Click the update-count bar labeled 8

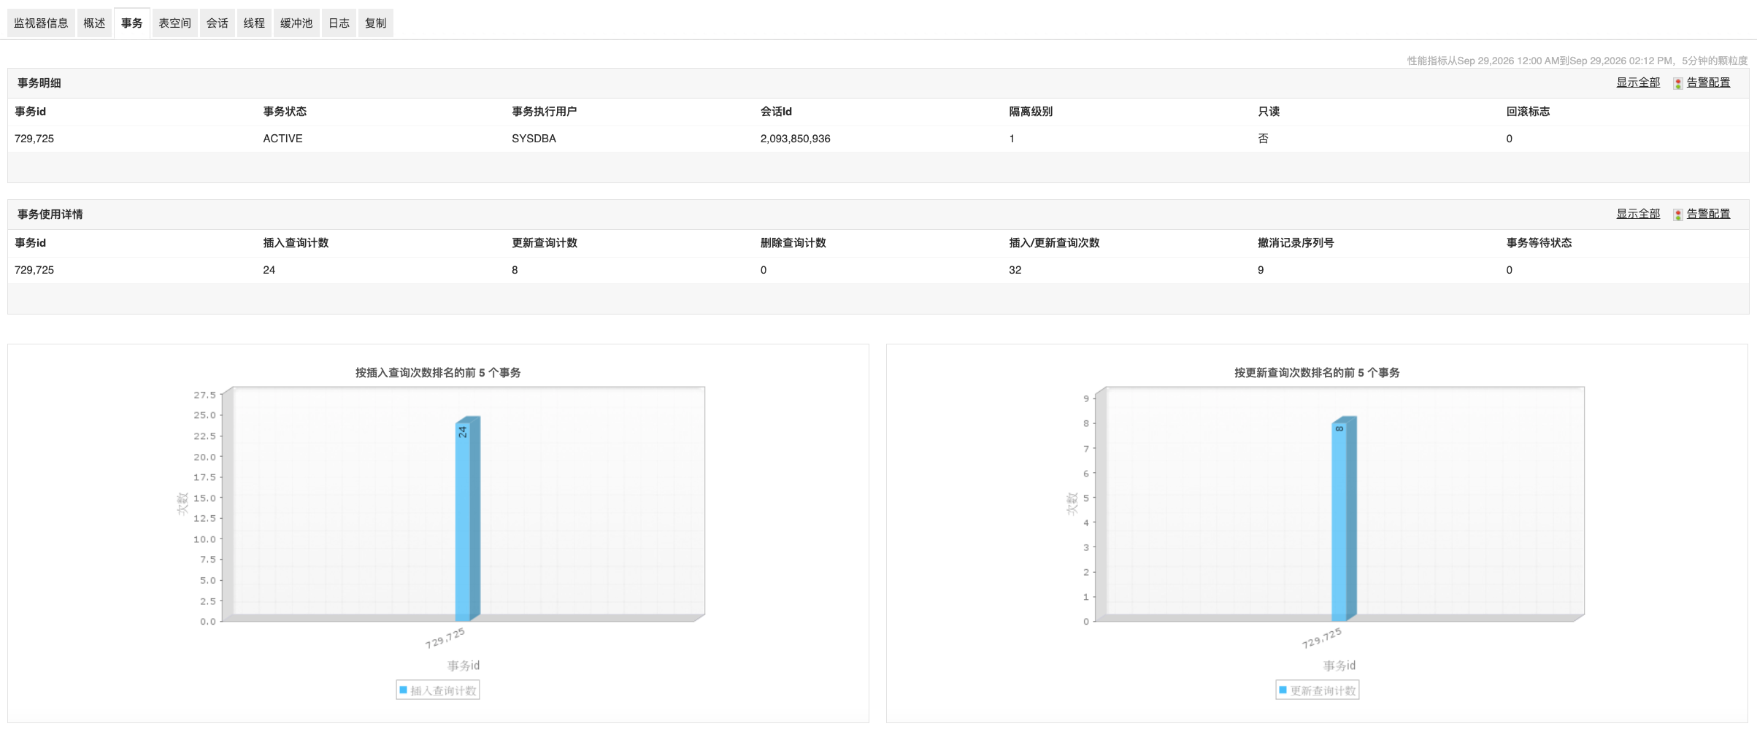click(1344, 520)
